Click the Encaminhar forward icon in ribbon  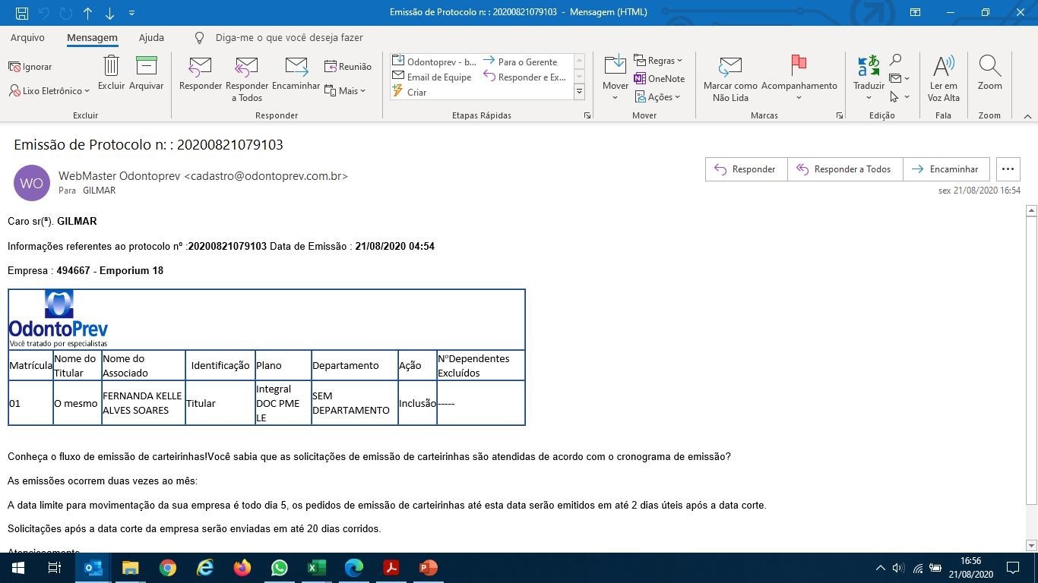(x=296, y=67)
